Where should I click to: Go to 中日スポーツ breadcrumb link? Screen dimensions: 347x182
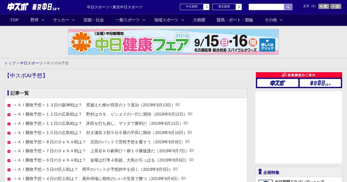[x=31, y=63]
